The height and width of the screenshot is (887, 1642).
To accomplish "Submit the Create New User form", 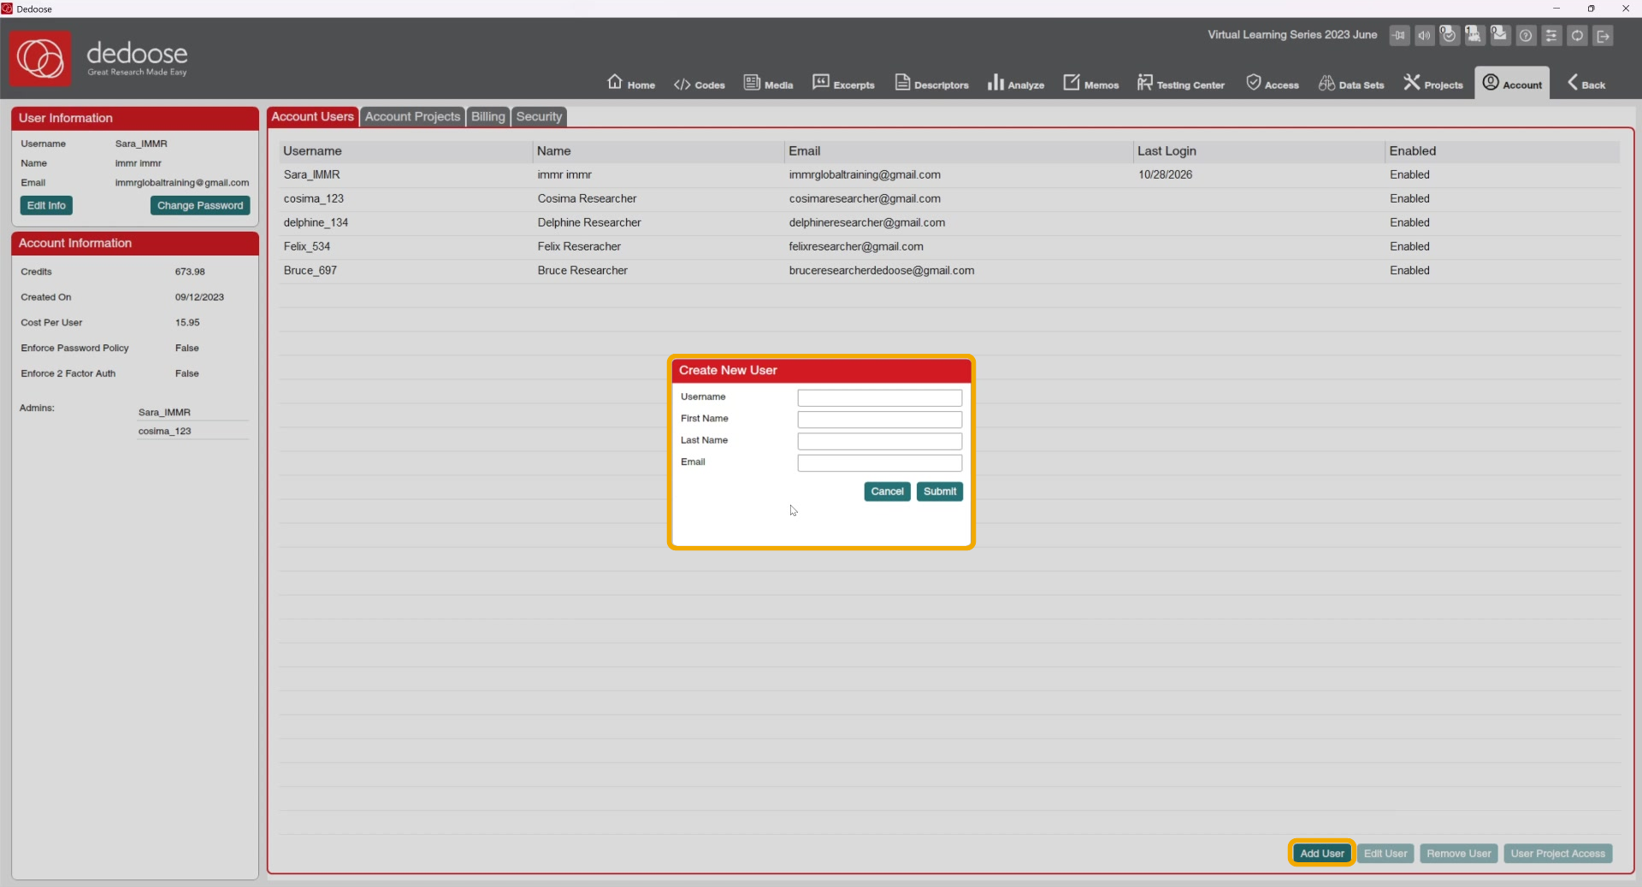I will click(940, 491).
